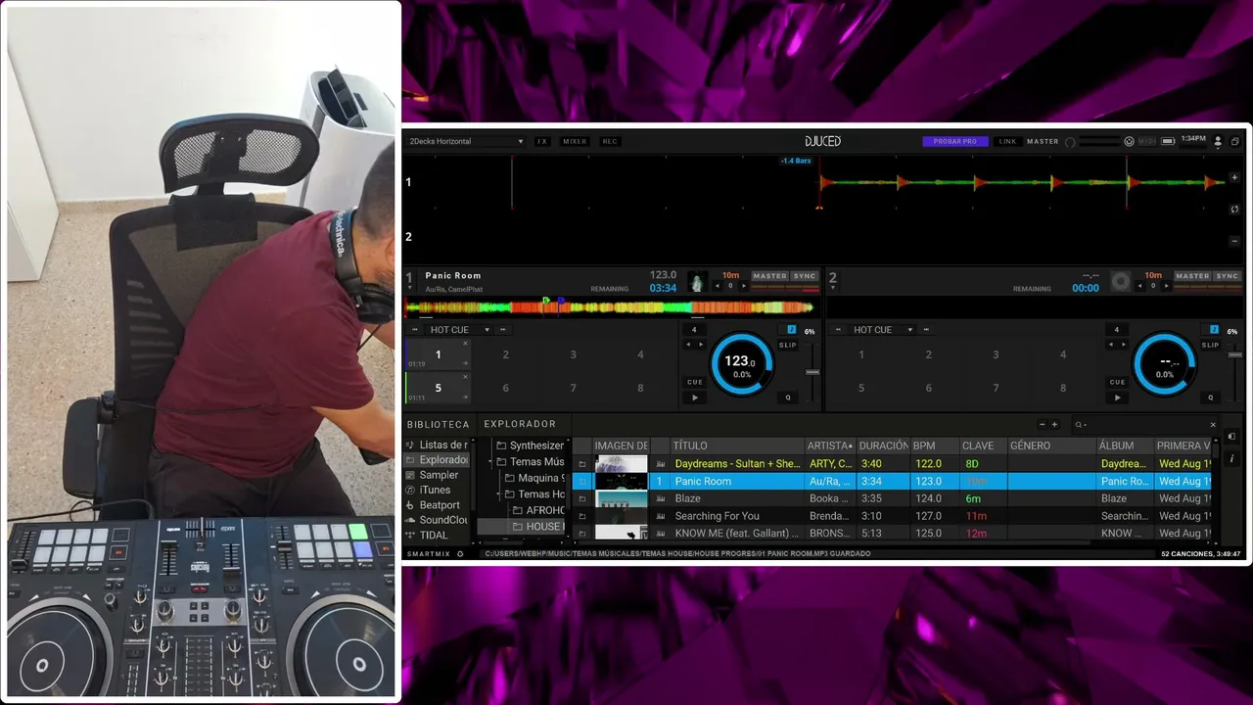Click the PROBAR PRO button
This screenshot has height=705, width=1253.
click(x=955, y=141)
